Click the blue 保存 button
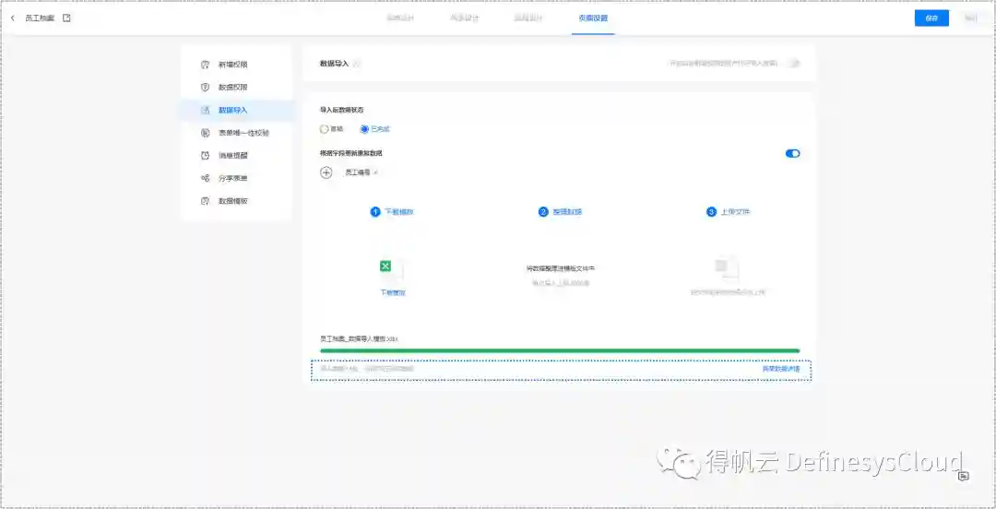 point(931,18)
